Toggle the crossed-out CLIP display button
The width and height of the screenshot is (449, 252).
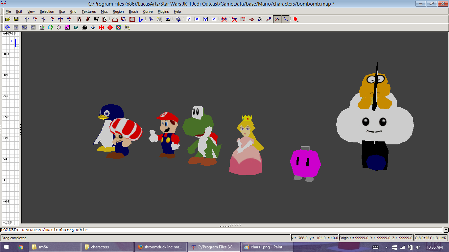234,19
